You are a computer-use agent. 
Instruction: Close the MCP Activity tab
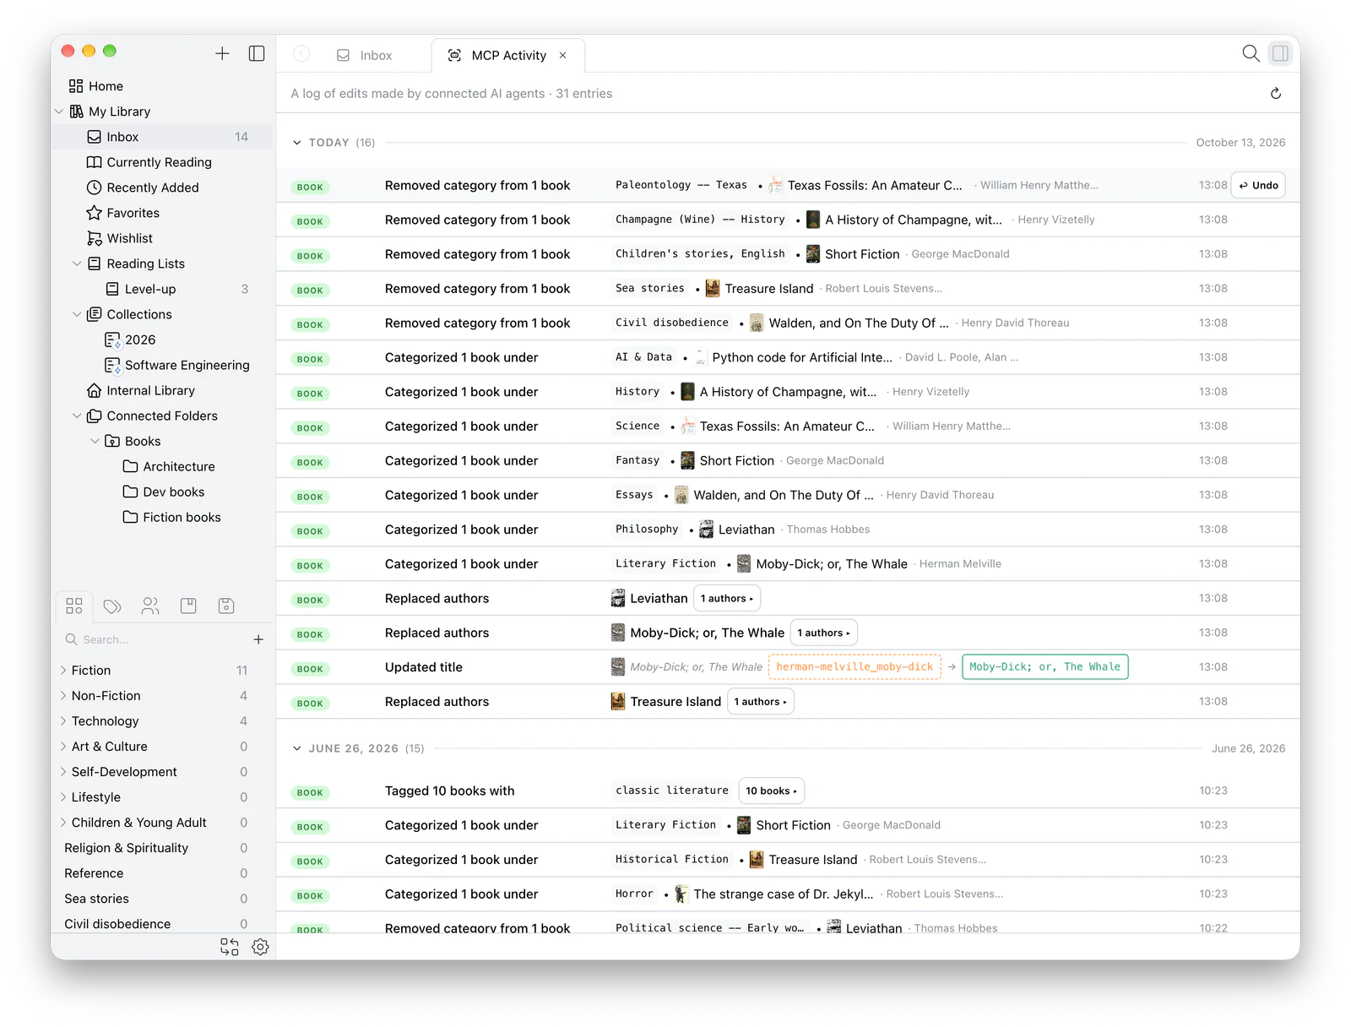pos(563,56)
